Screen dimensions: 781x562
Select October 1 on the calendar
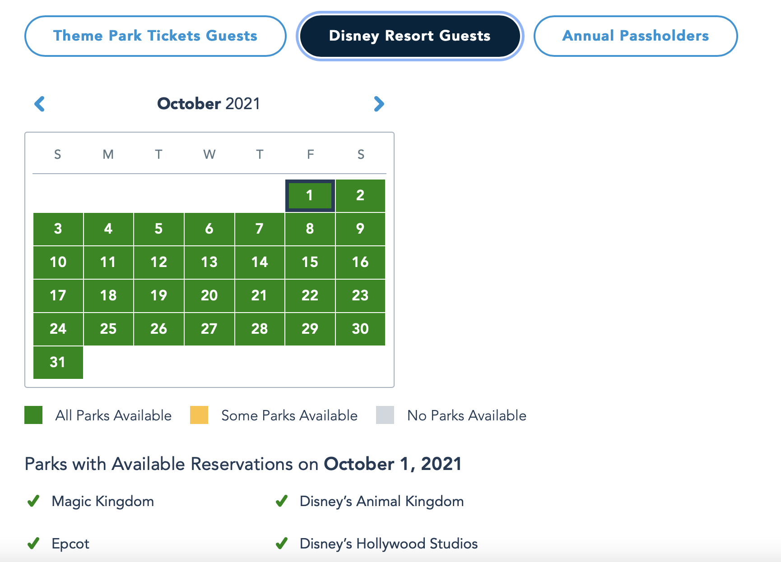(x=310, y=195)
